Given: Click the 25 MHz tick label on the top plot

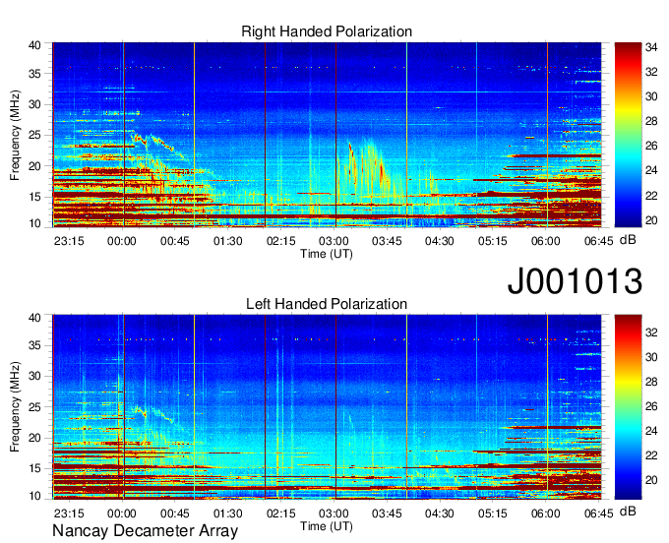Looking at the screenshot, I should 34,135.
